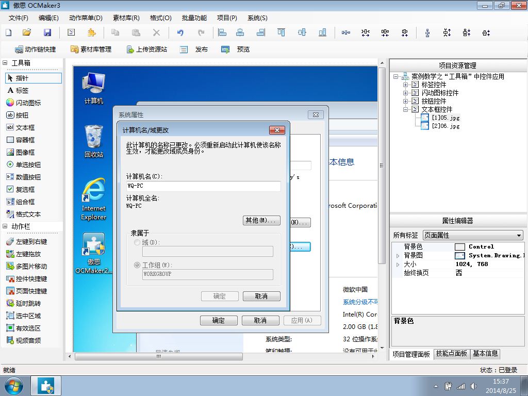Click the Open folder toolbar icon

pyautogui.click(x=27, y=32)
